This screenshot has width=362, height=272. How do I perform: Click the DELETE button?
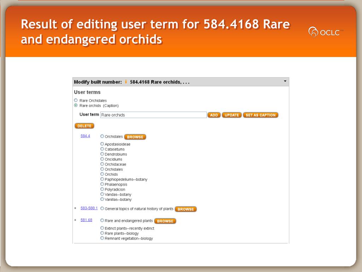[84, 126]
